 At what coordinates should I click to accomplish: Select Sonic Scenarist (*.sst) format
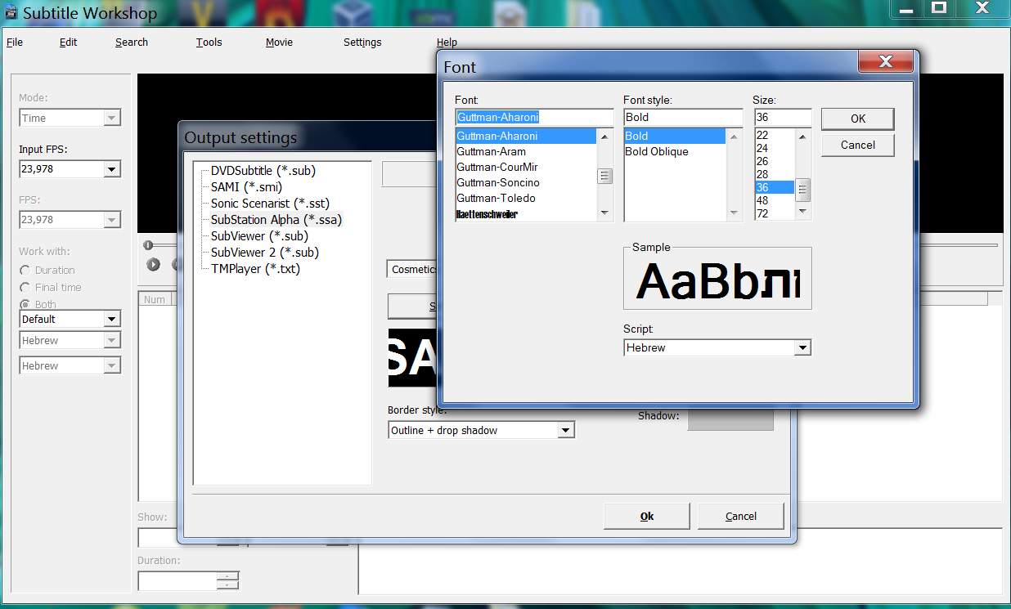(x=271, y=204)
